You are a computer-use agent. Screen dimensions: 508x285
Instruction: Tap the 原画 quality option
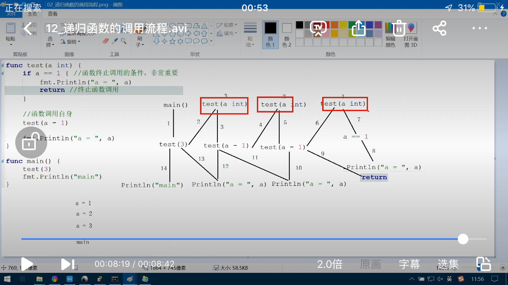click(371, 264)
